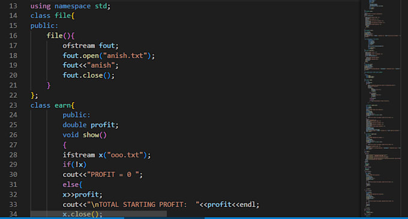Viewport: 408px width, 219px height.
Task: Place cursor on 'using namespace std;'
Action: pyautogui.click(x=70, y=6)
